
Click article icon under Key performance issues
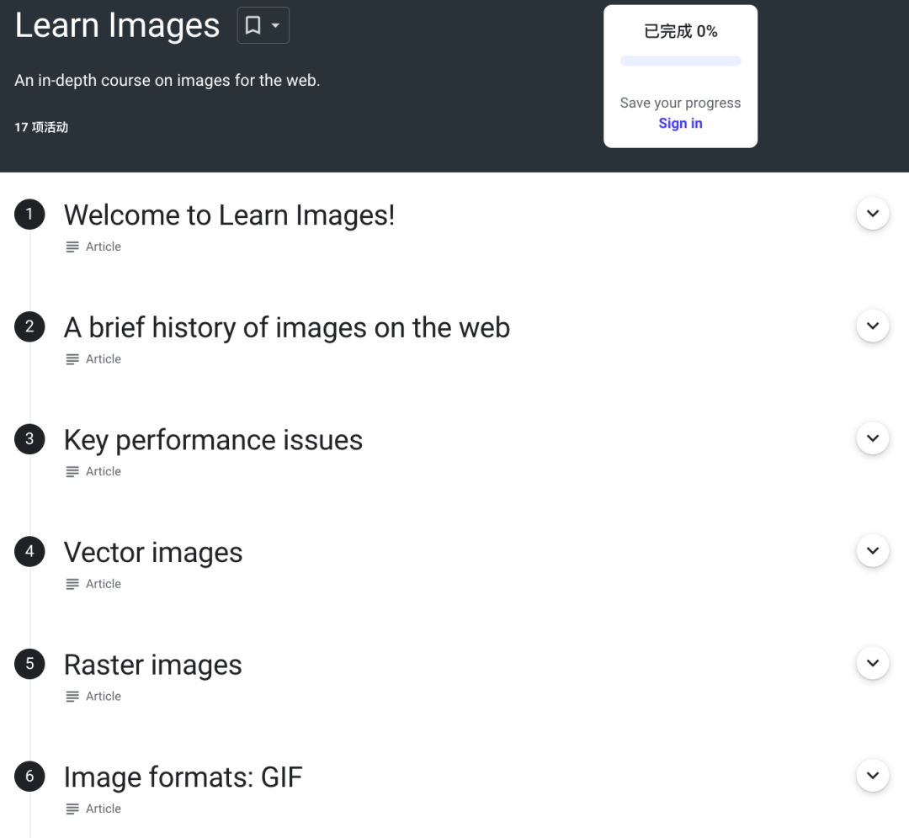(x=72, y=472)
